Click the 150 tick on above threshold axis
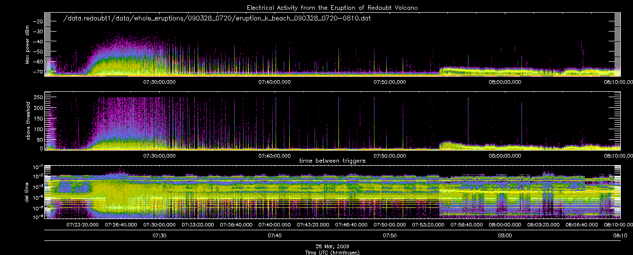This screenshot has height=255, width=633. [39, 118]
